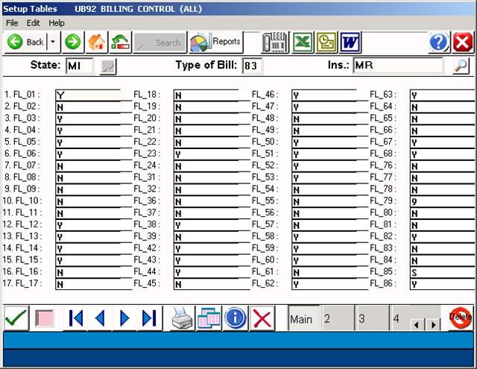Click the green checkmark save icon
This screenshot has width=477, height=369.
tap(16, 318)
